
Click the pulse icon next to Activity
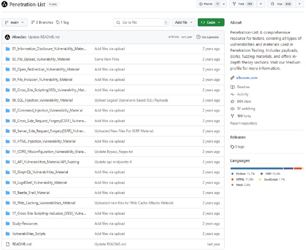click(x=232, y=94)
